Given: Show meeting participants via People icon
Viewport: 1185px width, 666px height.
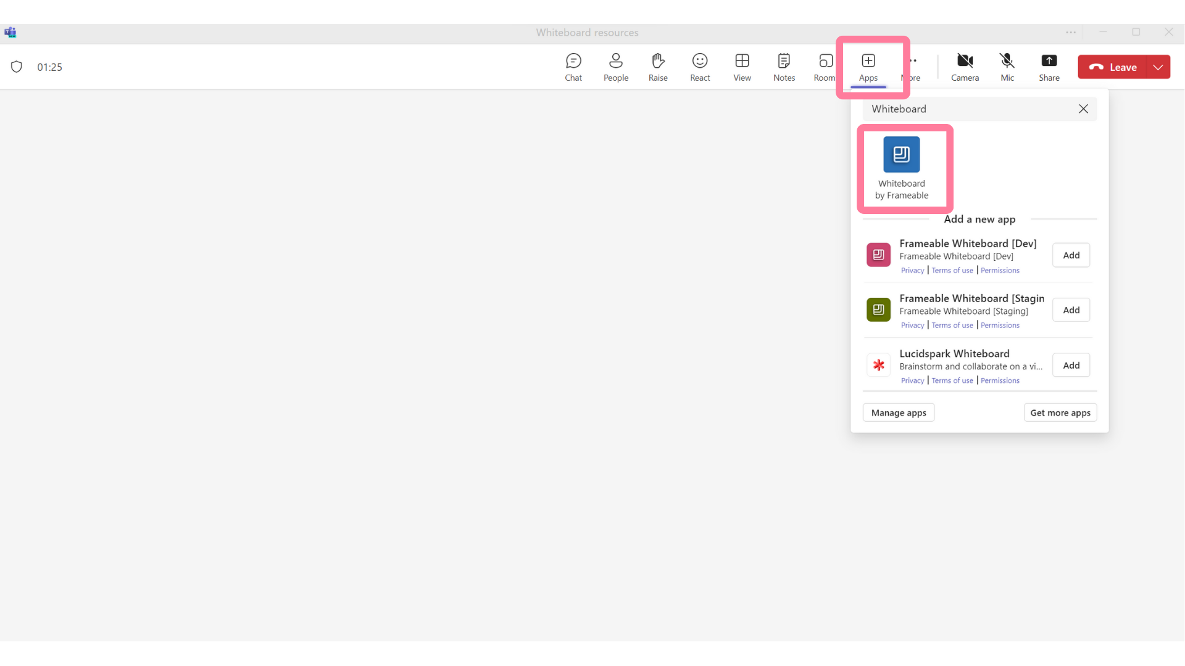Looking at the screenshot, I should click(x=615, y=67).
